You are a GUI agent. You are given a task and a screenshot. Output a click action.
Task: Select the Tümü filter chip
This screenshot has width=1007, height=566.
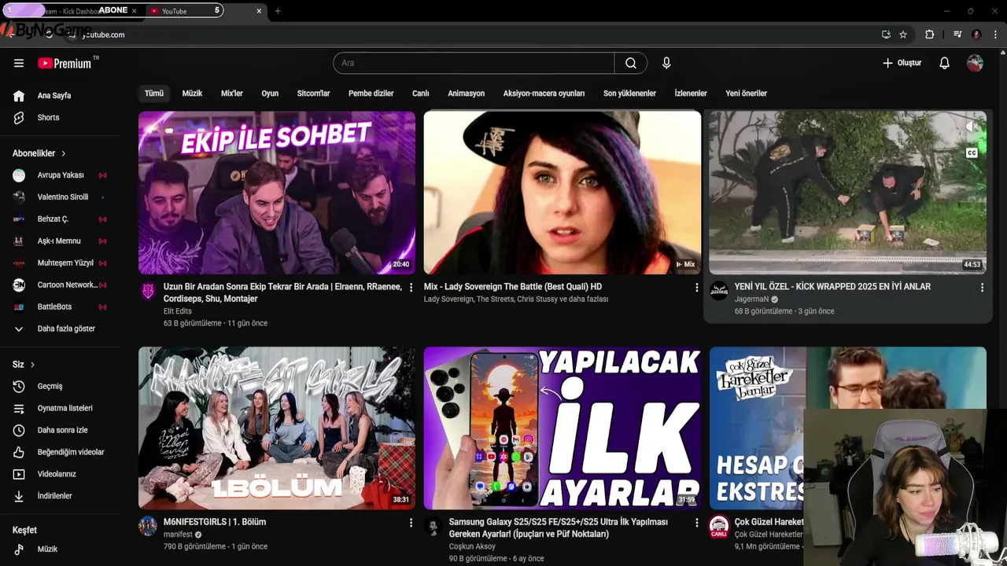pyautogui.click(x=154, y=93)
